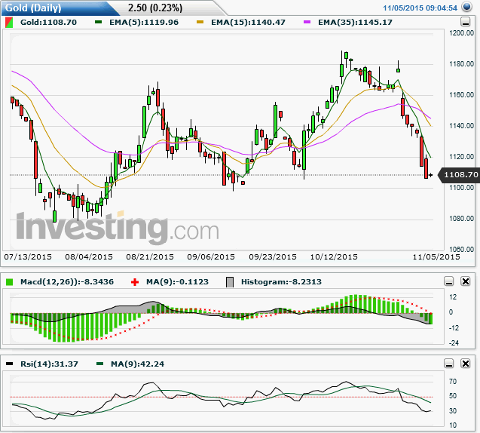Click the 1140.00 price axis label
The image size is (480, 433).
pos(462,126)
